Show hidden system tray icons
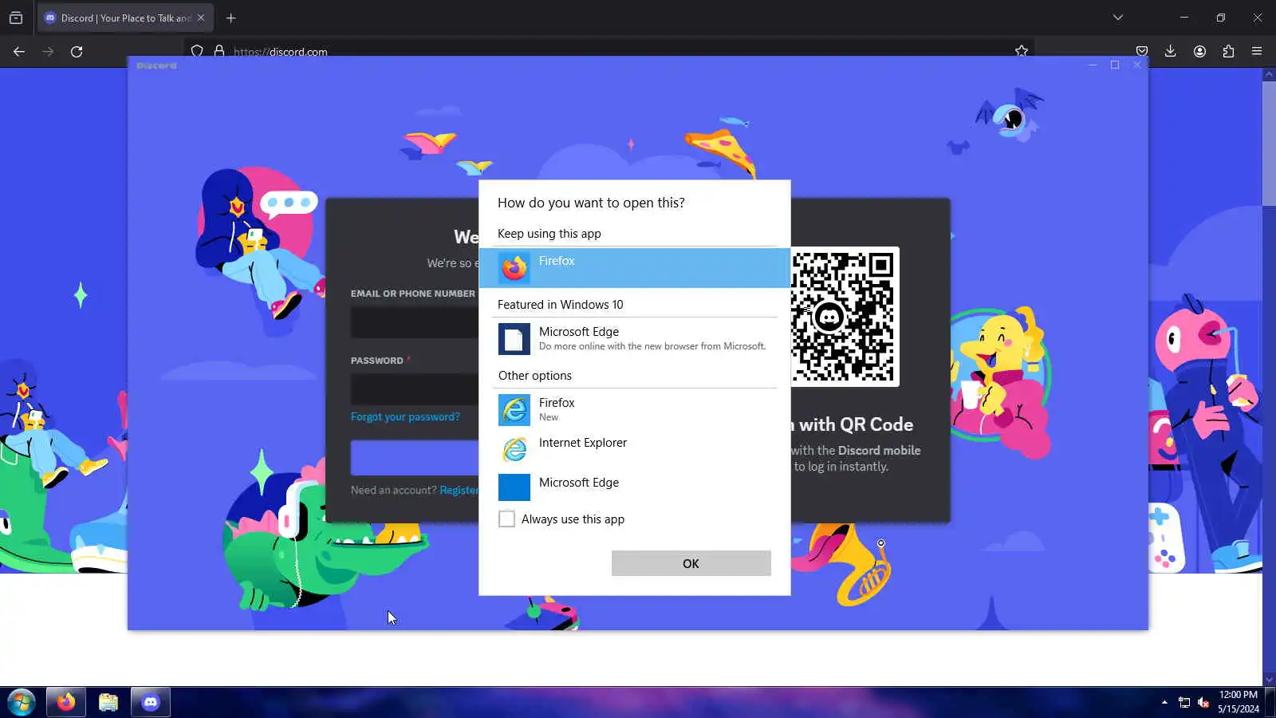1276x718 pixels. tap(1164, 702)
